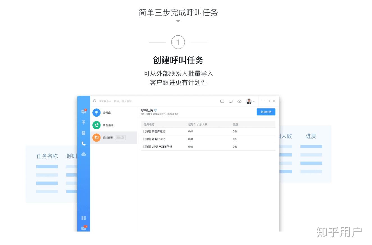Open the DING pin panel icon
The width and height of the screenshot is (372, 245).
[83, 122]
